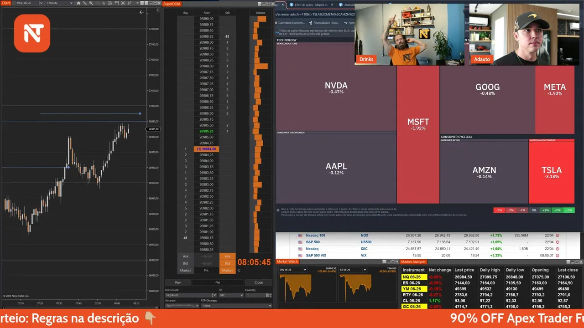Select the Market Watch panel tab
Viewport: 584px width, 328px height.
point(287,261)
